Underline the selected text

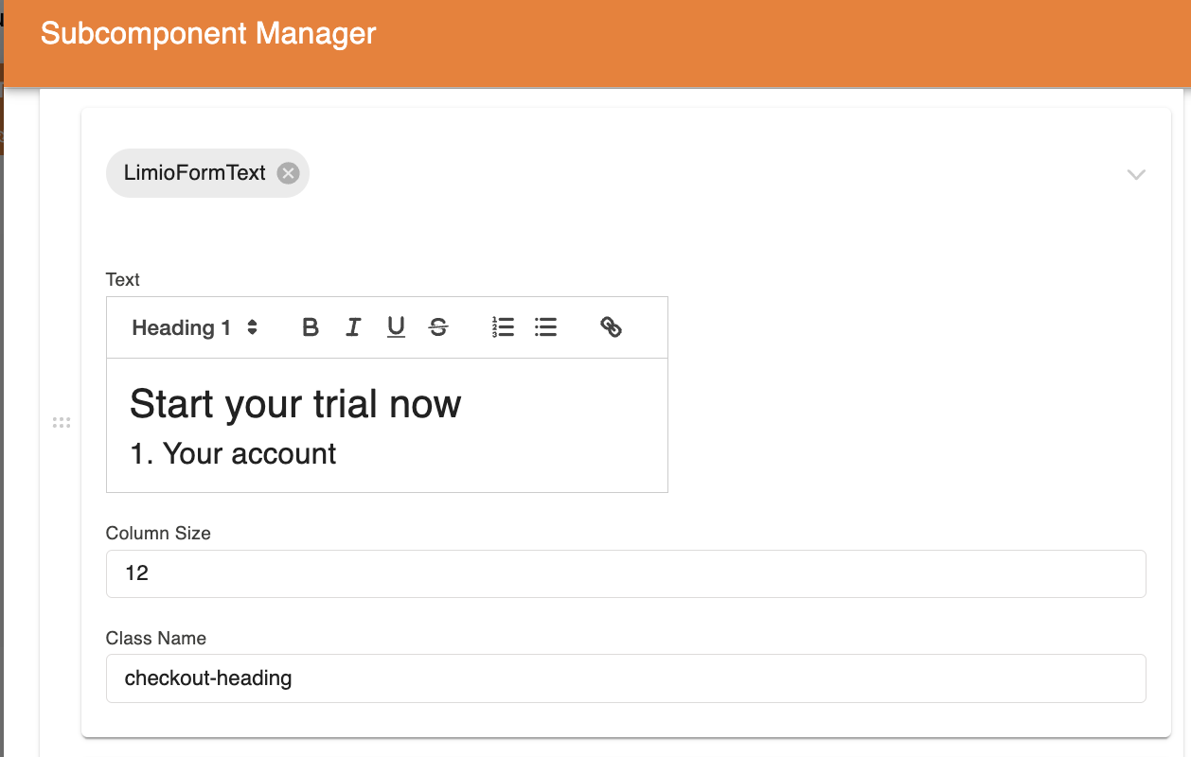pos(396,326)
